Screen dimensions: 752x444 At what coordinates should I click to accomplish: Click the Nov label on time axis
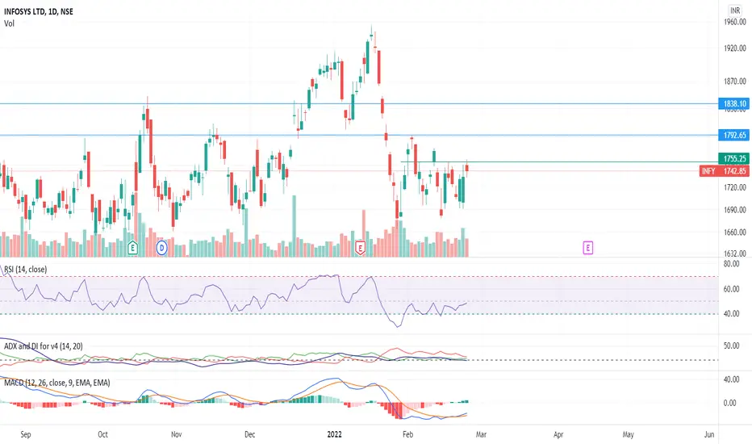(177, 434)
